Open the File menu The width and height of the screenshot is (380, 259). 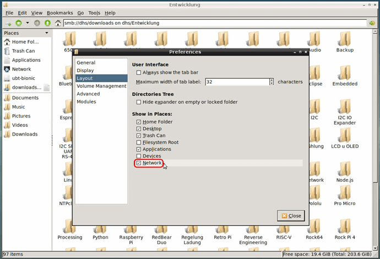[9, 13]
